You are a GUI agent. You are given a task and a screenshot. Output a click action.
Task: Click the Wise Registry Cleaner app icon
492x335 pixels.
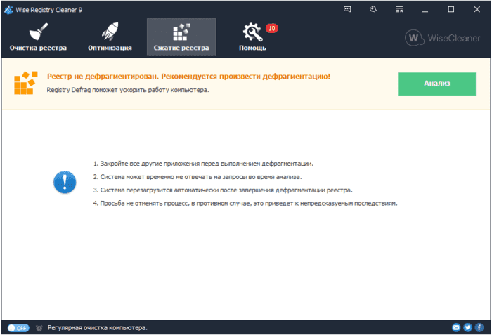click(9, 9)
